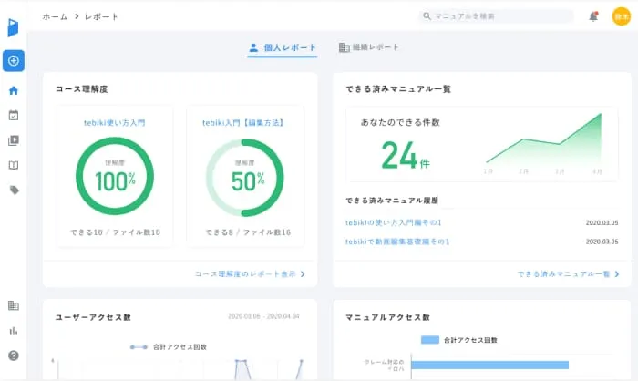Click the マニュアルアクセス数 heading

(387, 317)
